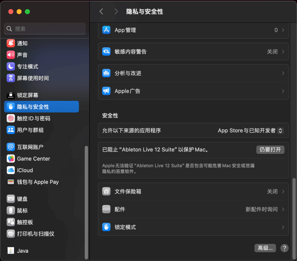Open the 文件保险箱 (FileVault) house icon
The height and width of the screenshot is (261, 297).
[106, 191]
